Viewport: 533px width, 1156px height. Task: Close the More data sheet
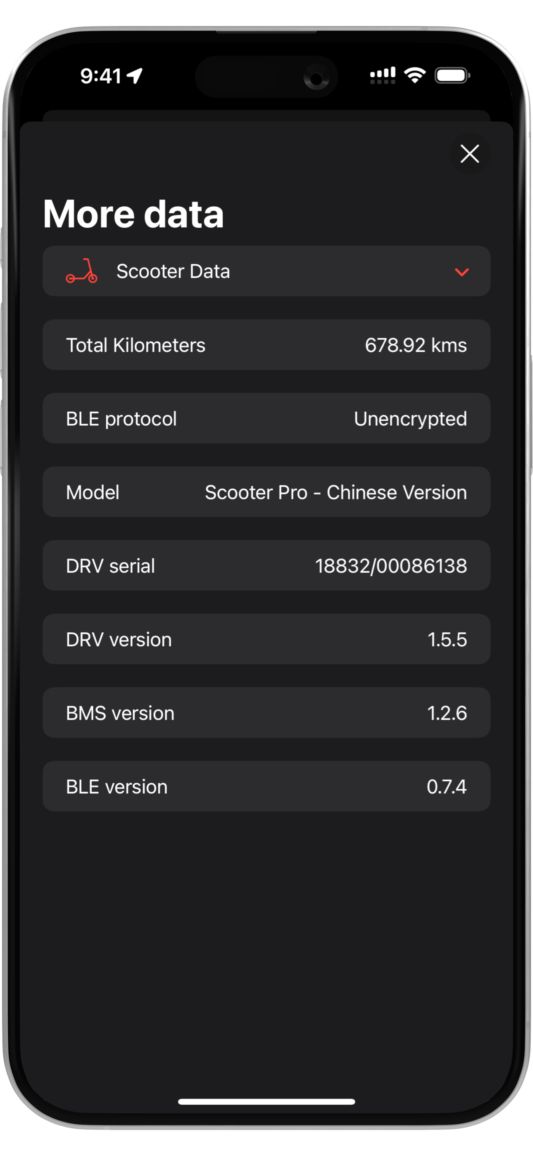pyautogui.click(x=469, y=153)
